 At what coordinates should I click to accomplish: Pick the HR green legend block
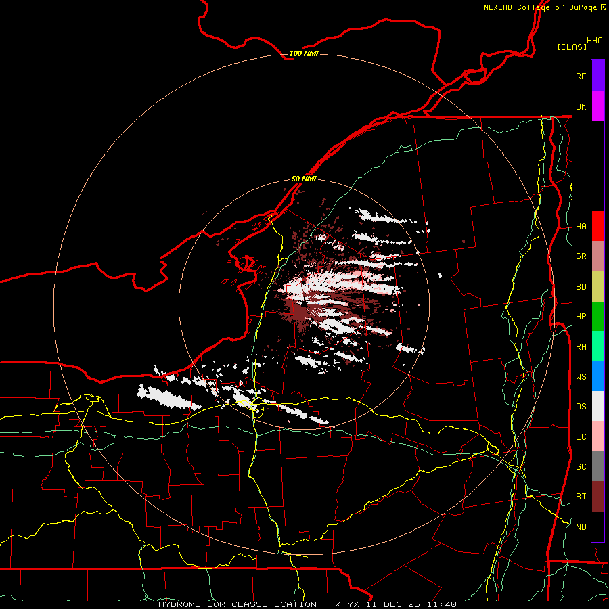click(x=597, y=317)
